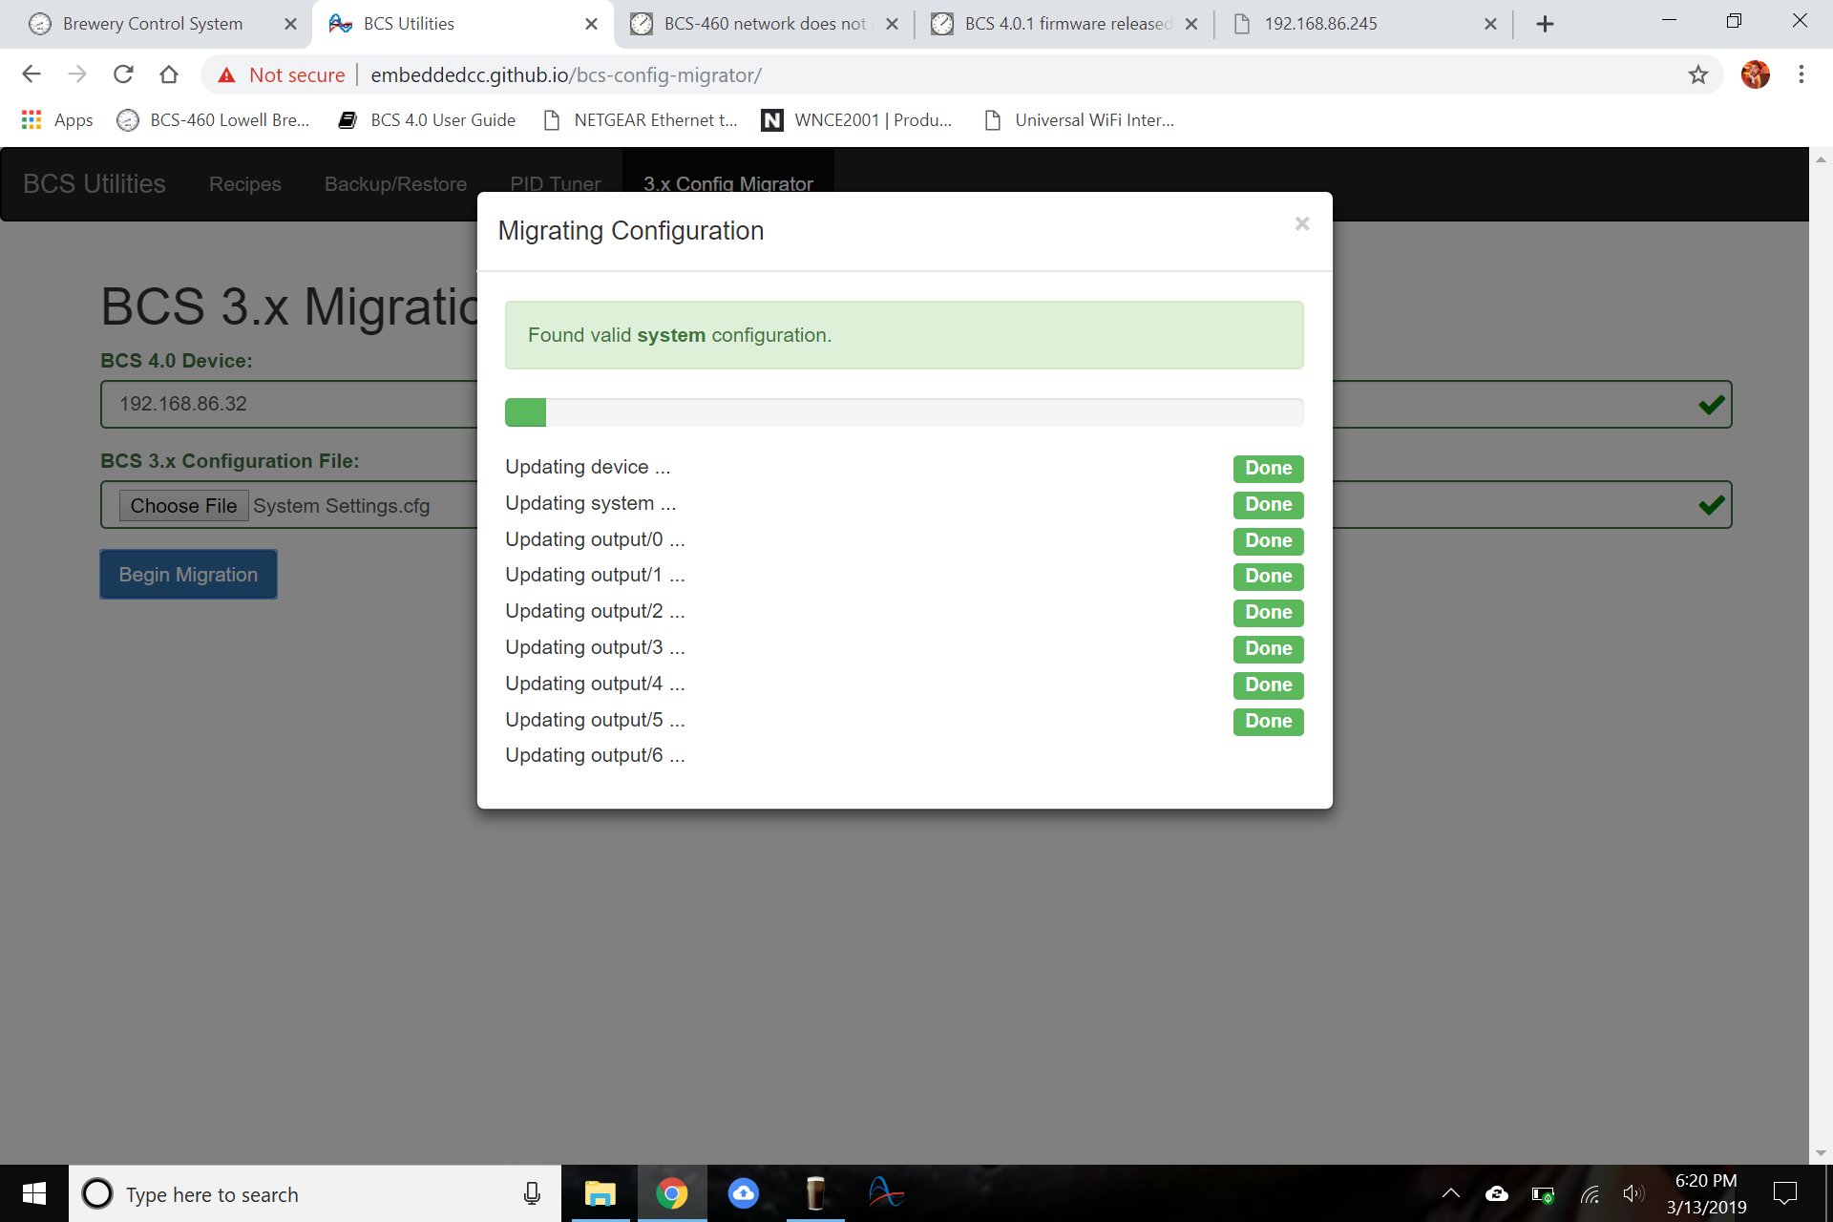Click the PID Tuner tab icon
Image resolution: width=1833 pixels, height=1222 pixels.
(x=554, y=182)
